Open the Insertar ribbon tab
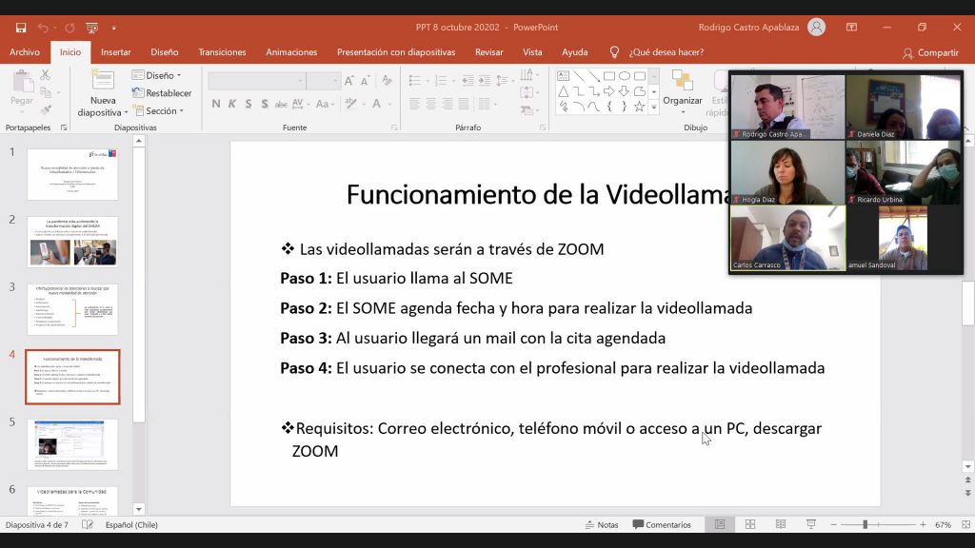Image resolution: width=975 pixels, height=548 pixels. pyautogui.click(x=116, y=52)
